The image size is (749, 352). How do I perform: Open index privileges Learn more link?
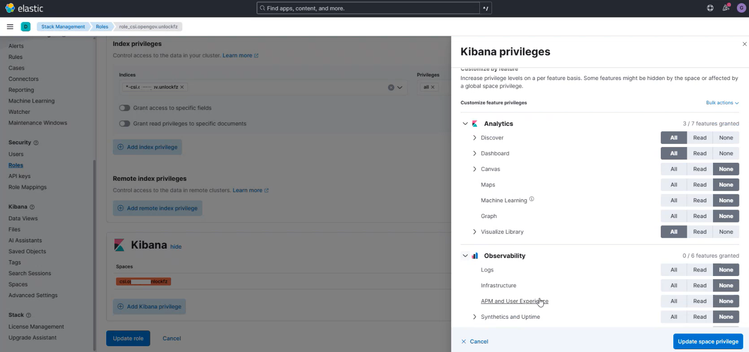pos(240,56)
